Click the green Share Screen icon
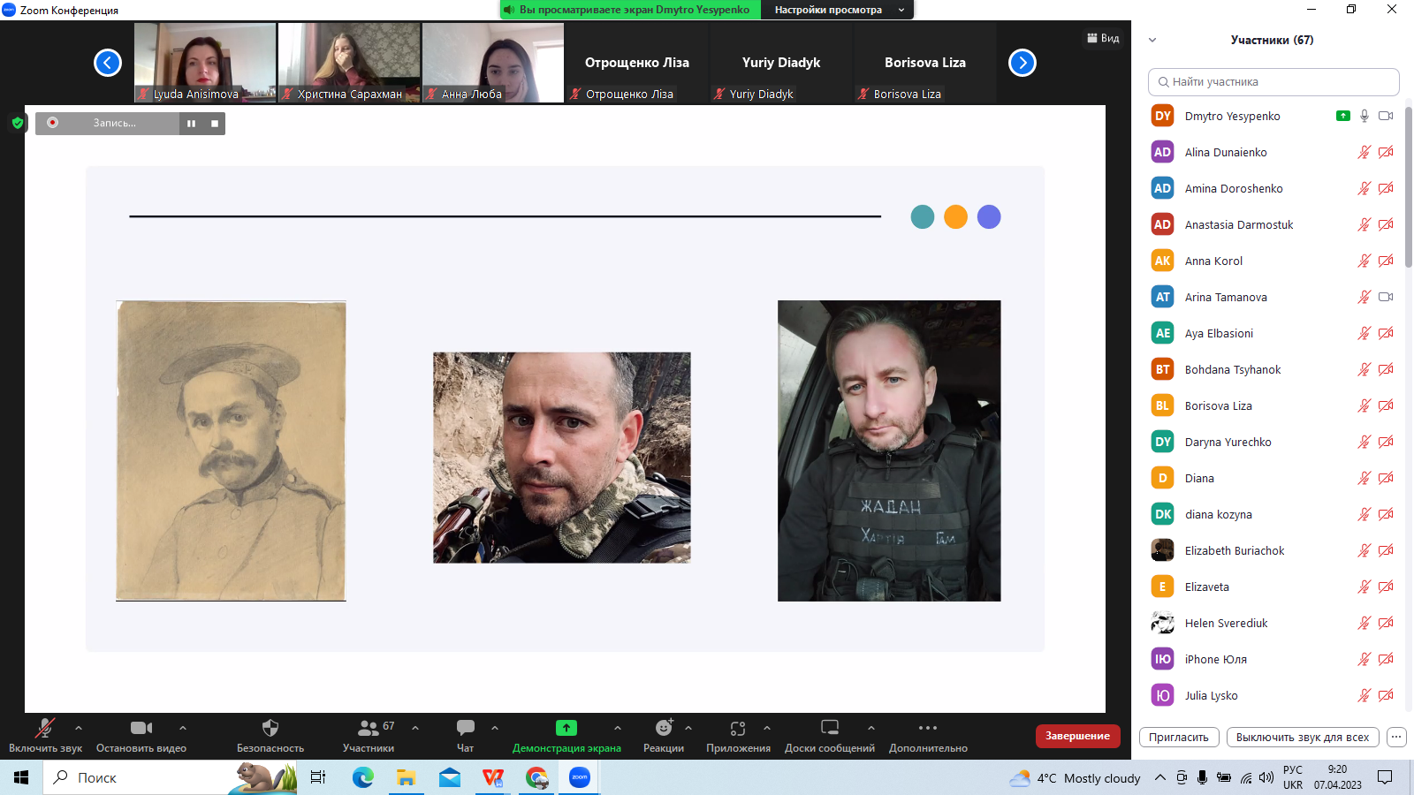 click(x=566, y=729)
